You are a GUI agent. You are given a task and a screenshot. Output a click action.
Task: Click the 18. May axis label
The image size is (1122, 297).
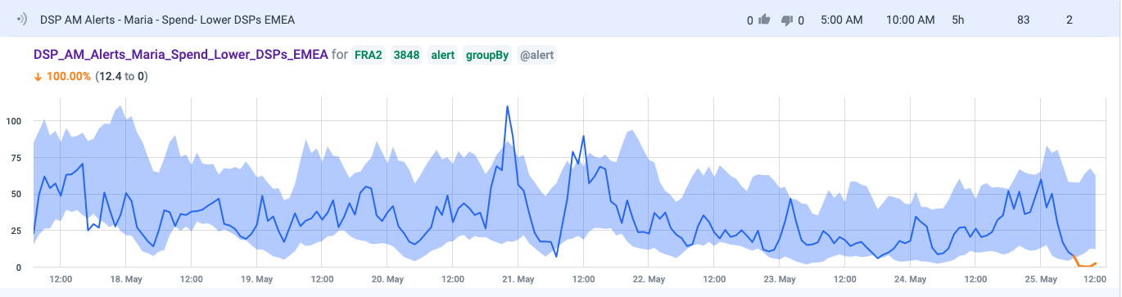(126, 279)
